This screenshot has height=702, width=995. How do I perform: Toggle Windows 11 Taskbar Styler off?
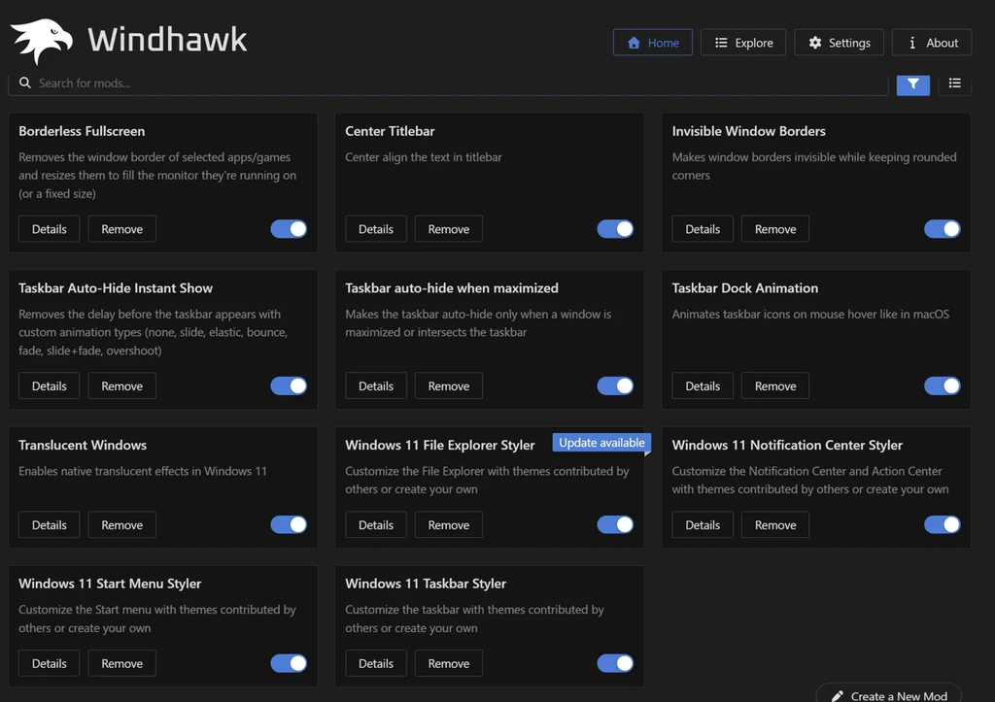coord(615,663)
